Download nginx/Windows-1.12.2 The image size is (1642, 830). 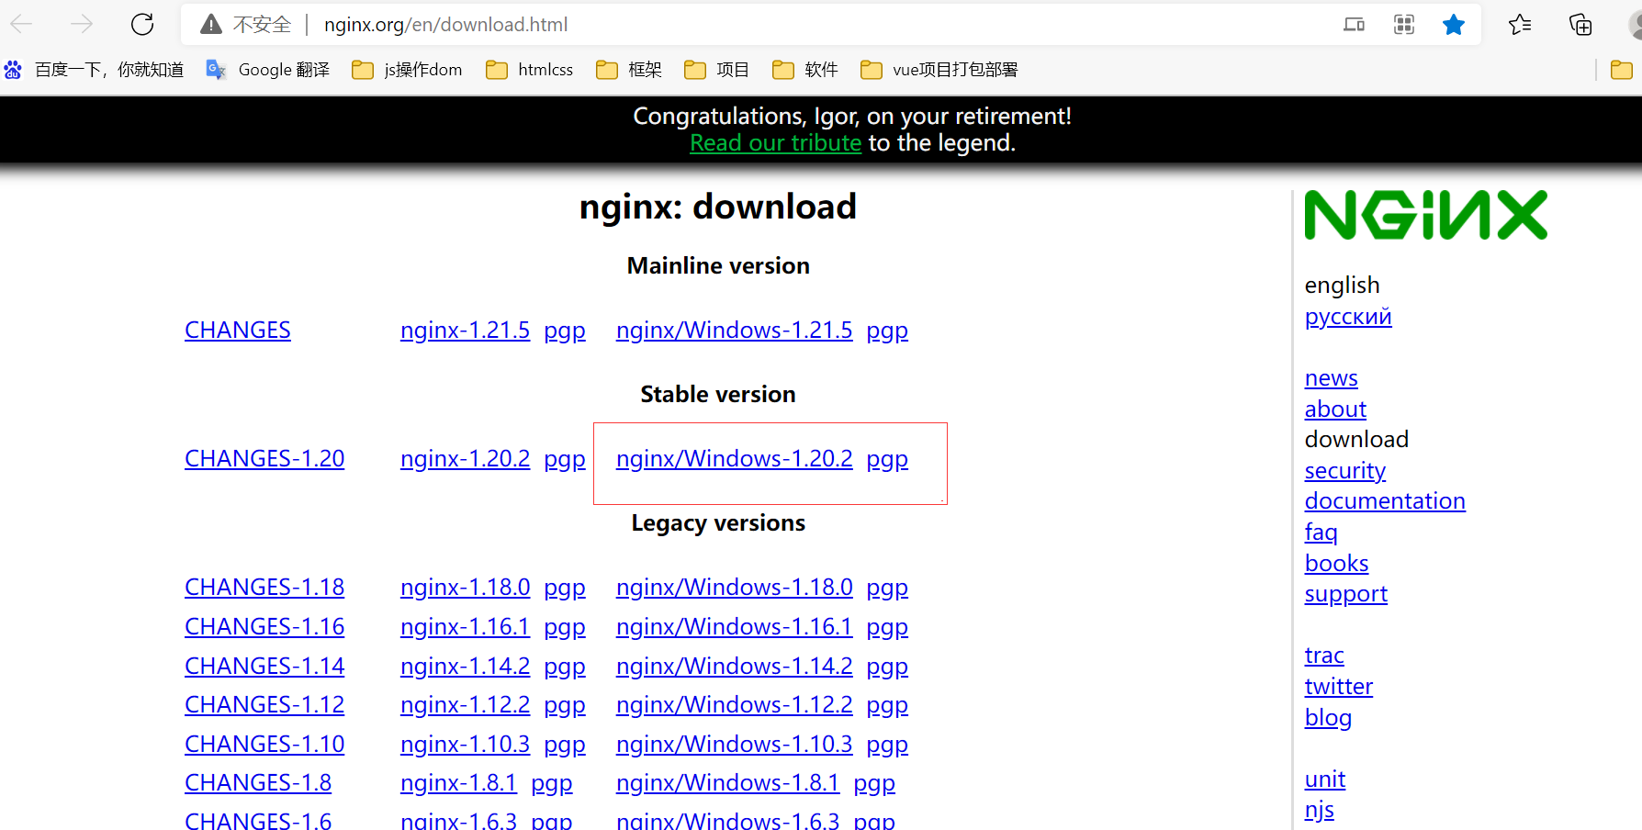734,705
